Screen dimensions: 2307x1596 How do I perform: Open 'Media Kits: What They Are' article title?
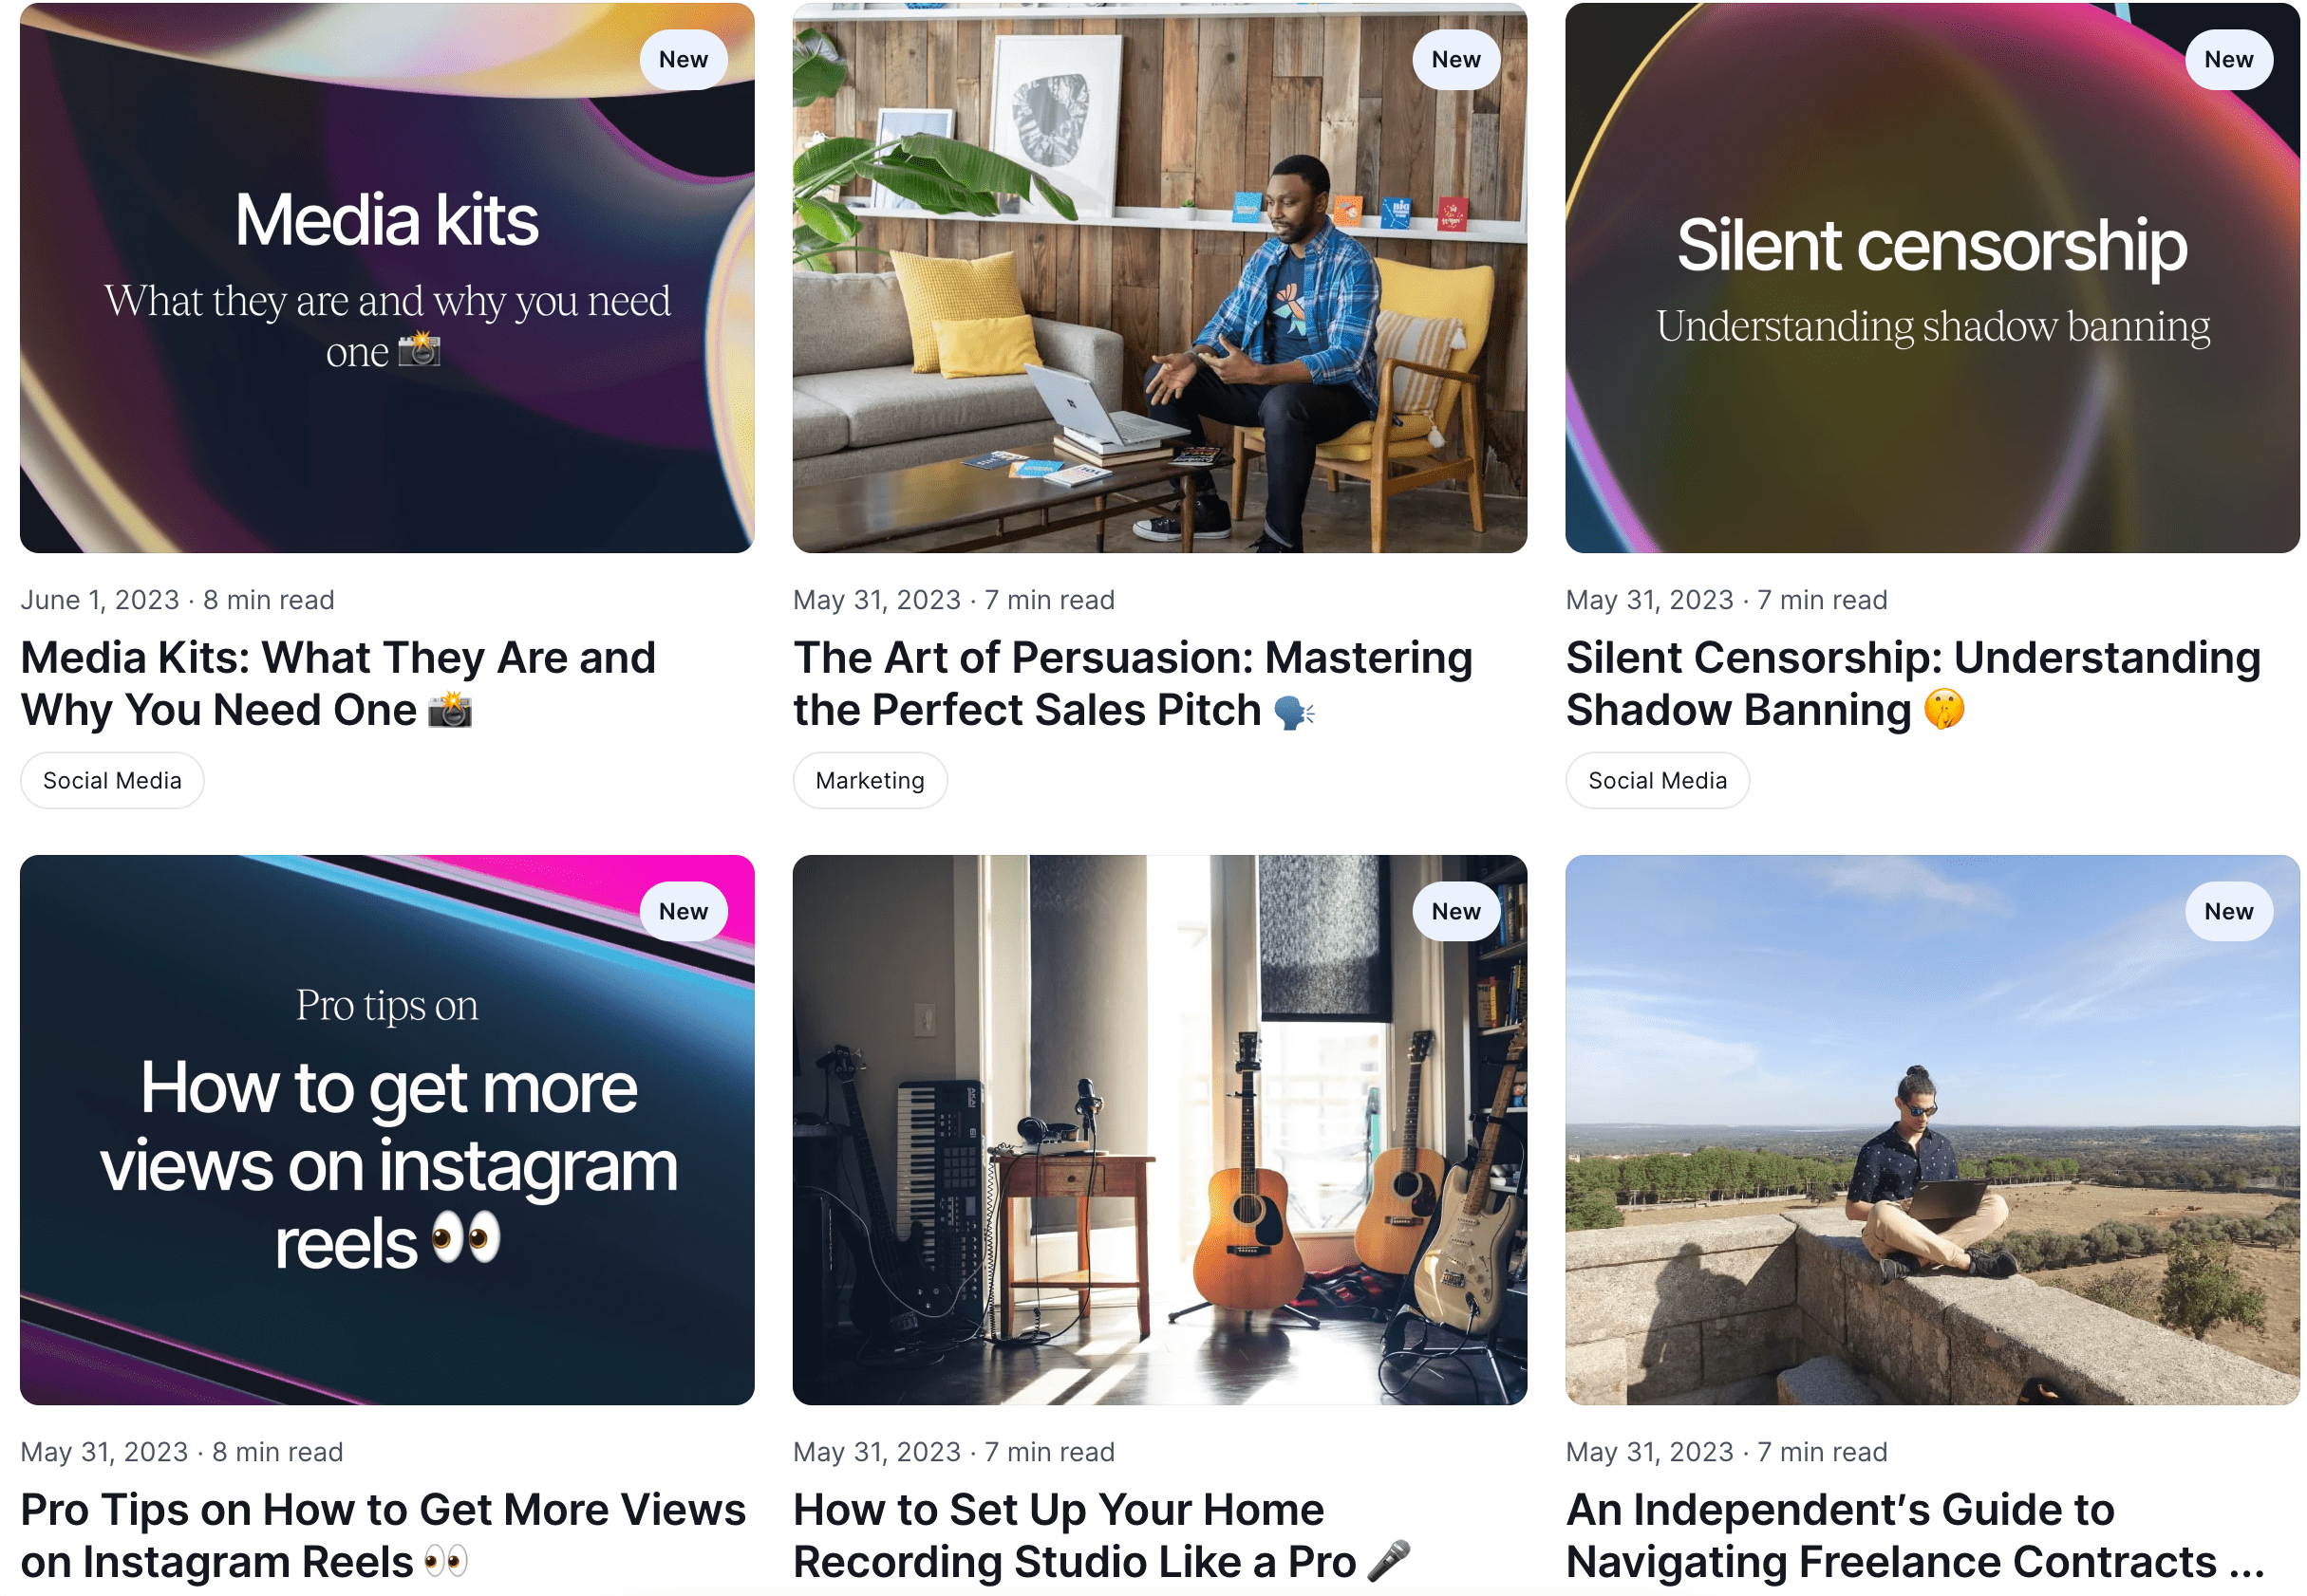point(338,684)
